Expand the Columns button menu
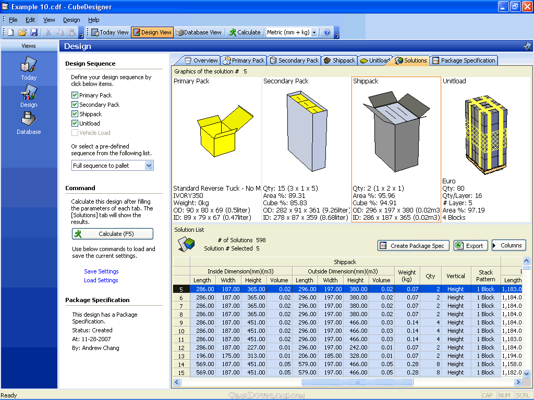 pyautogui.click(x=509, y=246)
